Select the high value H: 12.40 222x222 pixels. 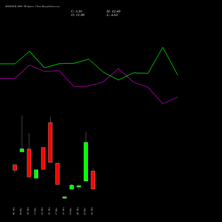[x=114, y=12]
